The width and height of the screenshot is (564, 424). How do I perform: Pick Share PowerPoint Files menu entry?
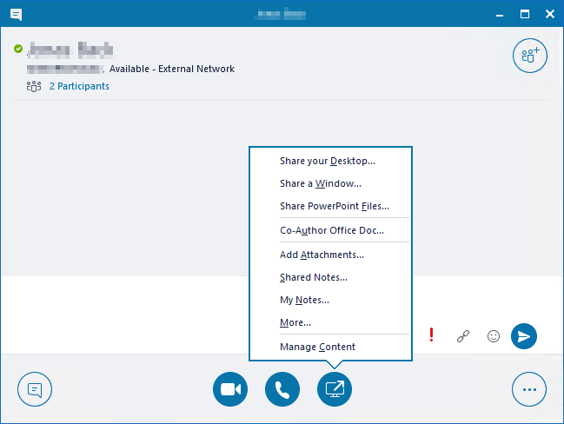pyautogui.click(x=334, y=206)
